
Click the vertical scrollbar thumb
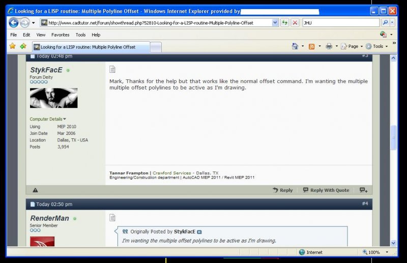393,137
